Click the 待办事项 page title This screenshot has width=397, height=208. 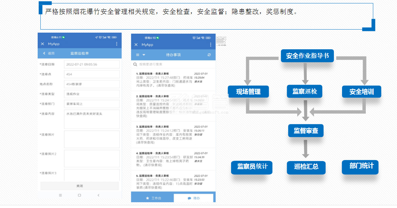[x=173, y=55]
